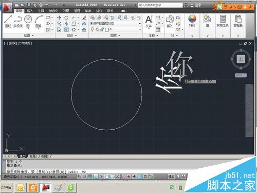The image size is (257, 193).
Task: Toggle layer lock padlock icon
Action: point(102,30)
